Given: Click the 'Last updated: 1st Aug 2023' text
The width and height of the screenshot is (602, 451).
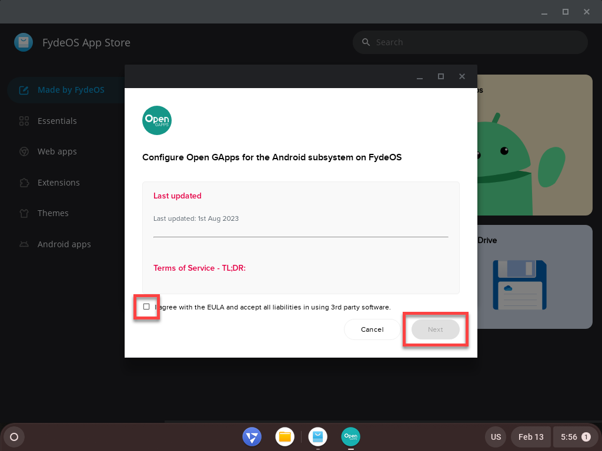Looking at the screenshot, I should (x=196, y=218).
